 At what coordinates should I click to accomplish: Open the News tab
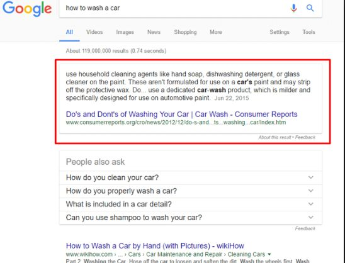point(154,32)
